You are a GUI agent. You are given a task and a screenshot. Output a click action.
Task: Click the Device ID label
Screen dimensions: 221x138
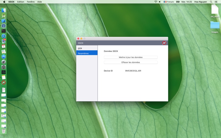(x=108, y=71)
